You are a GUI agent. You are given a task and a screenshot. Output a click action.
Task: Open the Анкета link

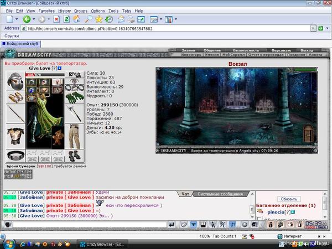[315, 55]
